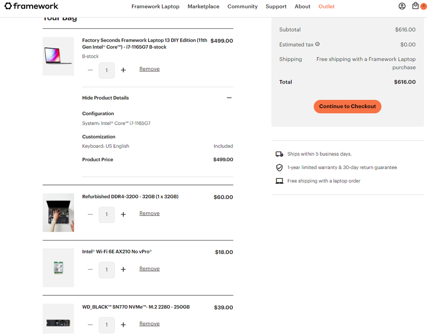The image size is (427, 334).
Task: Click Continue to Checkout button
Action: tap(347, 106)
